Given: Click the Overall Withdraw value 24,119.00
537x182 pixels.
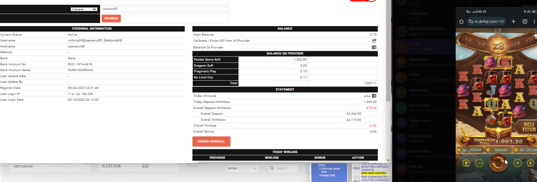Looking at the screenshot, I should click(354, 120).
